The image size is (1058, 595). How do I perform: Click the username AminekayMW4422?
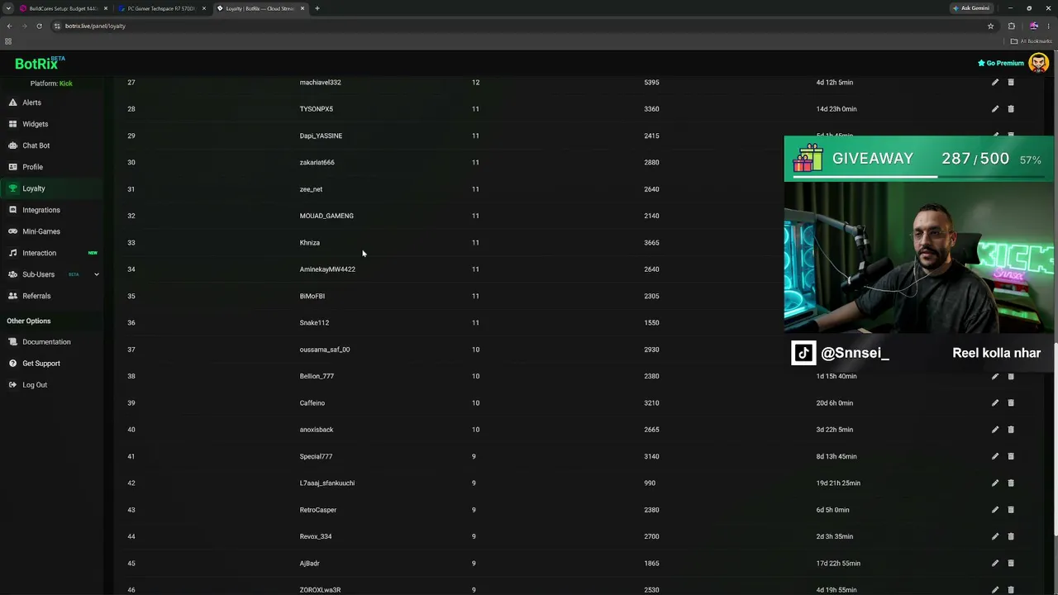click(x=327, y=269)
